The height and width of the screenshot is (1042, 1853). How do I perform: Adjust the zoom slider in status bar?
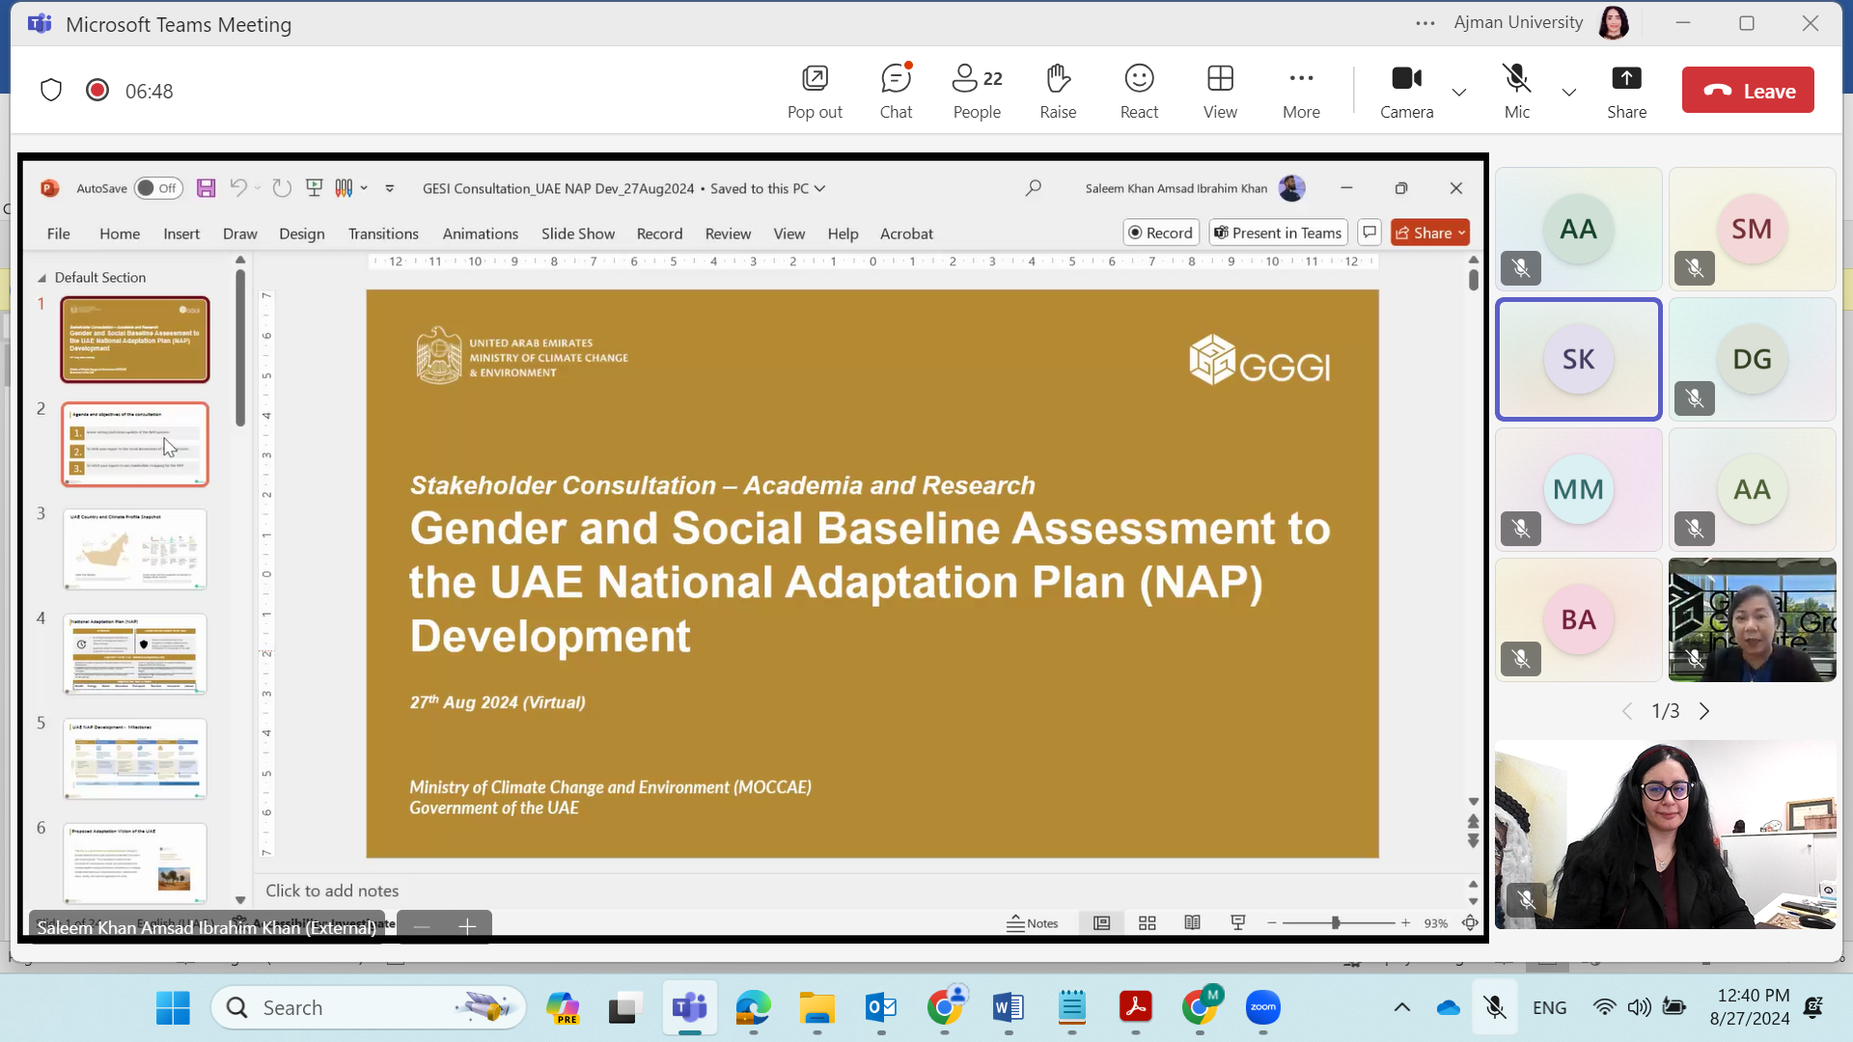point(1336,923)
